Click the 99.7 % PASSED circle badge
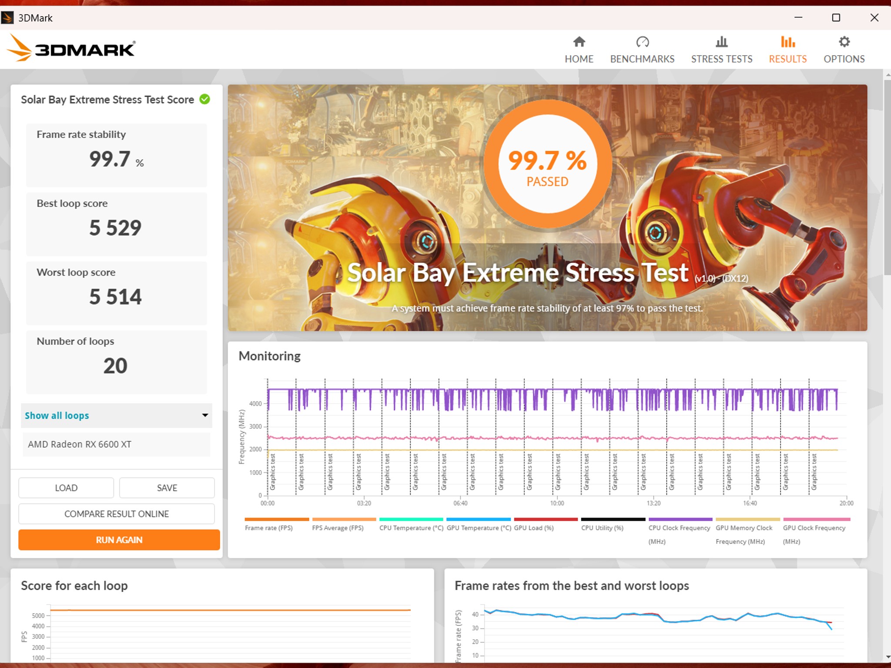 tap(547, 164)
